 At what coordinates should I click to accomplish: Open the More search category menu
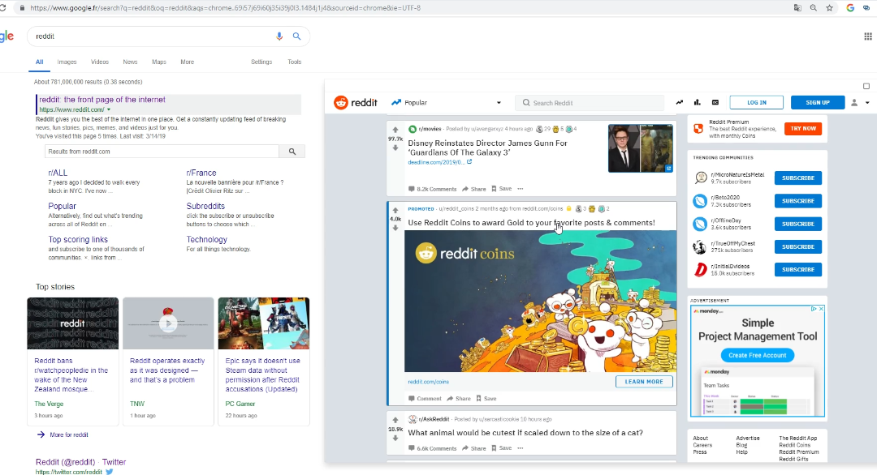pyautogui.click(x=188, y=62)
